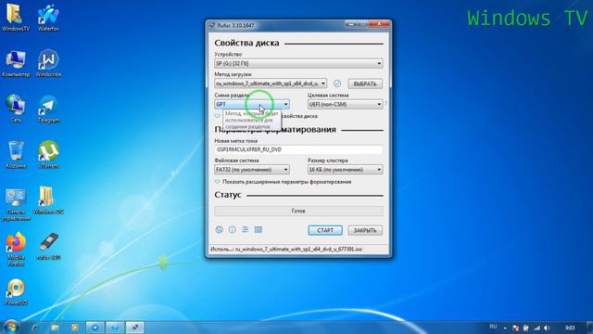Screen dimensions: 593x334
Task: Click the СТАРТ button
Action: tap(325, 230)
